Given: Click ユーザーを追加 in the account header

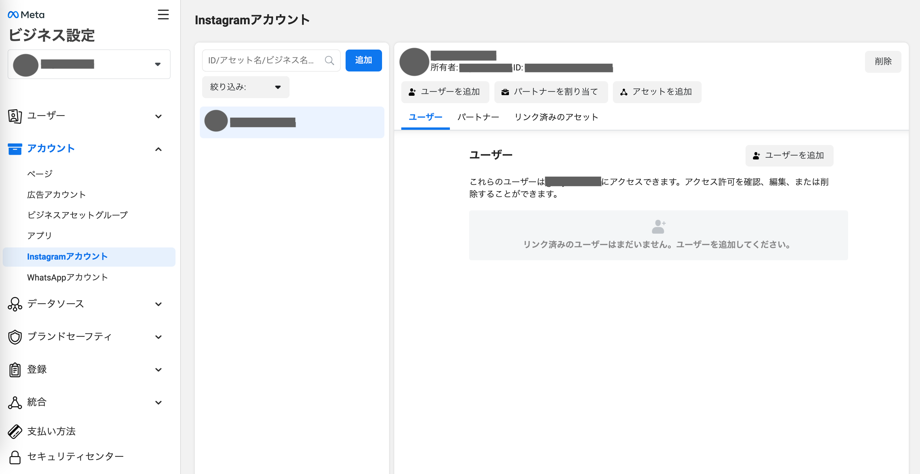Looking at the screenshot, I should pyautogui.click(x=445, y=92).
